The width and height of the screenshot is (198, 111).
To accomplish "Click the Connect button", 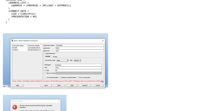I will [85, 85].
